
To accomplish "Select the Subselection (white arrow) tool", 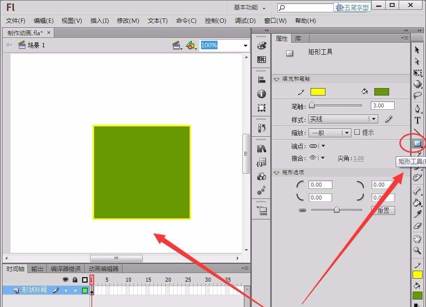I will point(417,61).
